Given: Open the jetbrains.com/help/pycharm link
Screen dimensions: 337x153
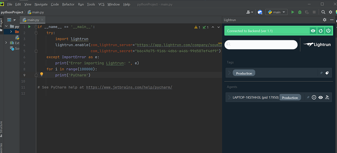Looking at the screenshot, I should [x=129, y=87].
